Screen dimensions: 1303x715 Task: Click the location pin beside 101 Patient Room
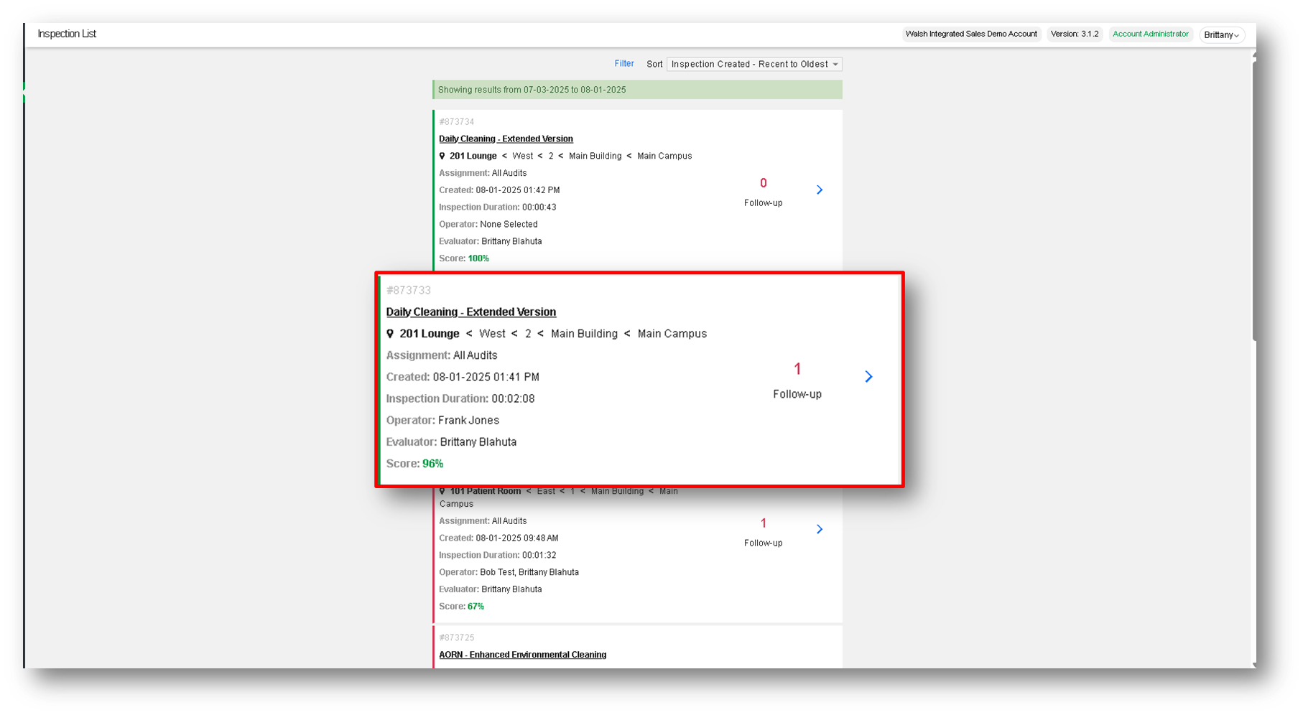coord(442,491)
